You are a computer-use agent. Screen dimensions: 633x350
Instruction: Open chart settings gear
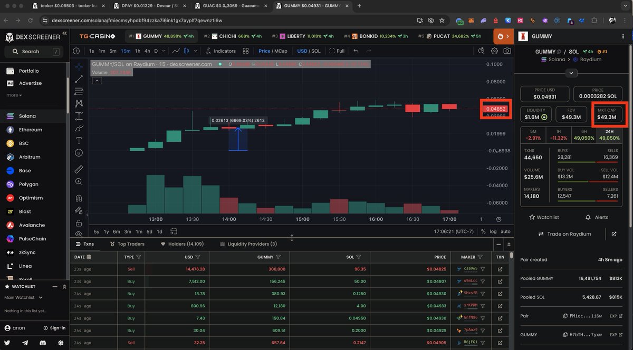coord(494,51)
